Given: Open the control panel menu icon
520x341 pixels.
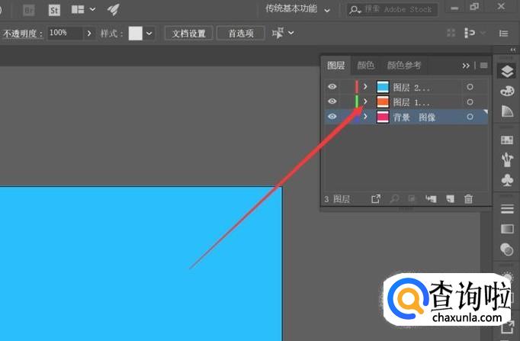Looking at the screenshot, I should point(503,33).
